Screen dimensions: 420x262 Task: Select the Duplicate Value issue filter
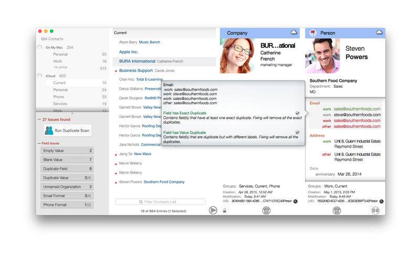point(67,178)
